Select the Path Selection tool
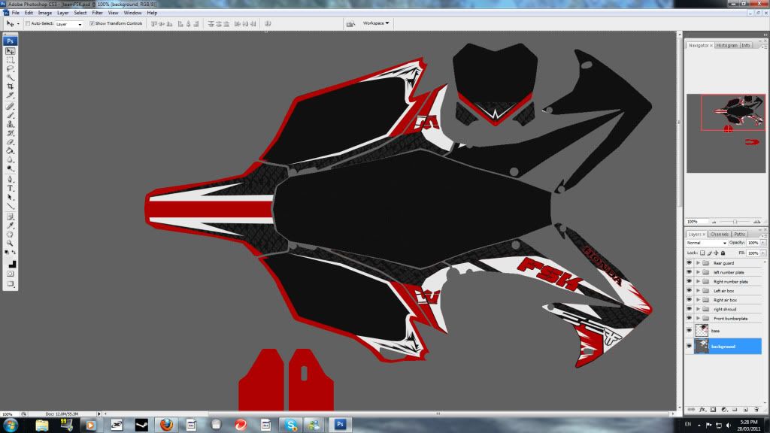The image size is (770, 433). click(x=11, y=198)
